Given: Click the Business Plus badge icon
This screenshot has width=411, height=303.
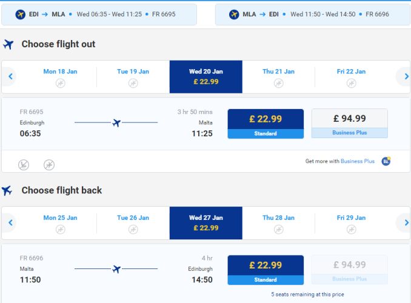Looking at the screenshot, I should (386, 161).
